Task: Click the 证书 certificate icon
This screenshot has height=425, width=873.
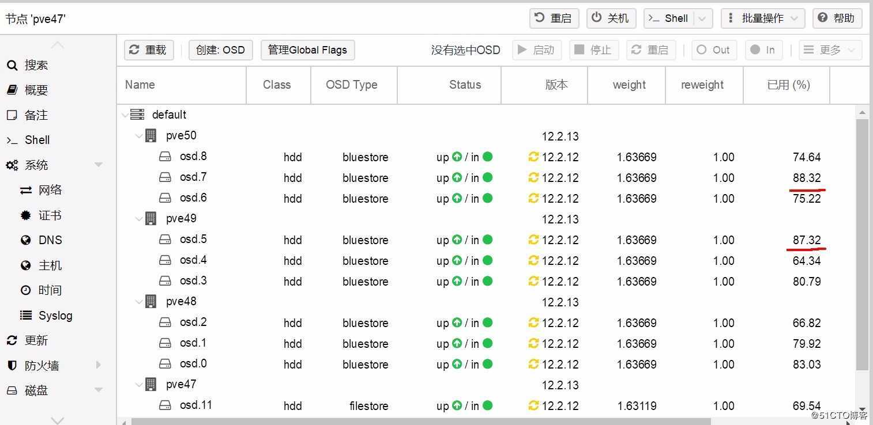Action: point(26,215)
